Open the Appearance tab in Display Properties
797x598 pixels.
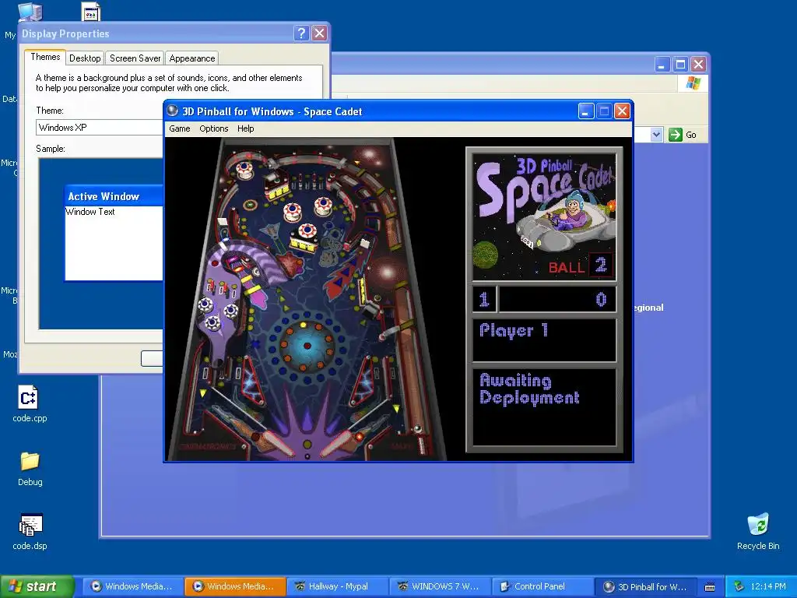pyautogui.click(x=192, y=58)
